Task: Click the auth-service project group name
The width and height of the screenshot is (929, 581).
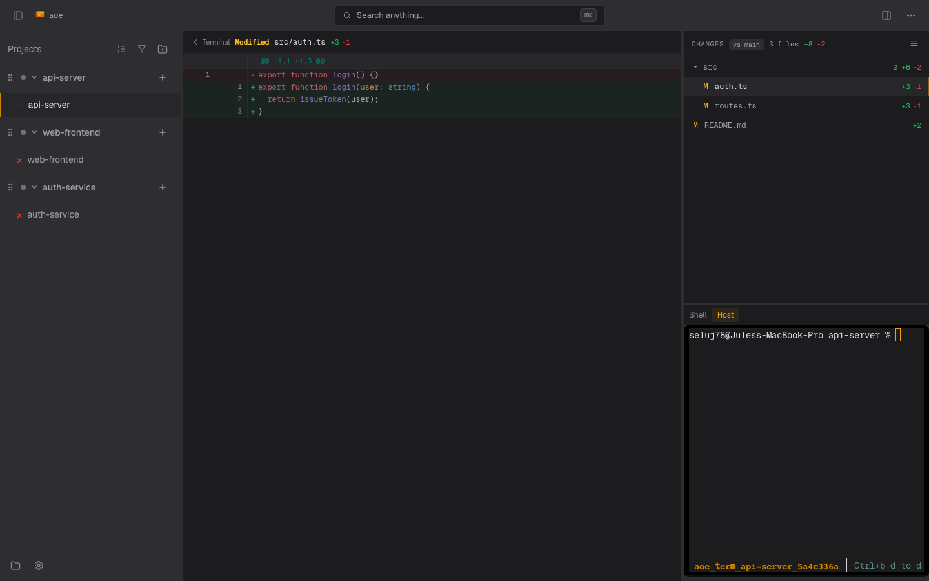Action: pos(69,187)
